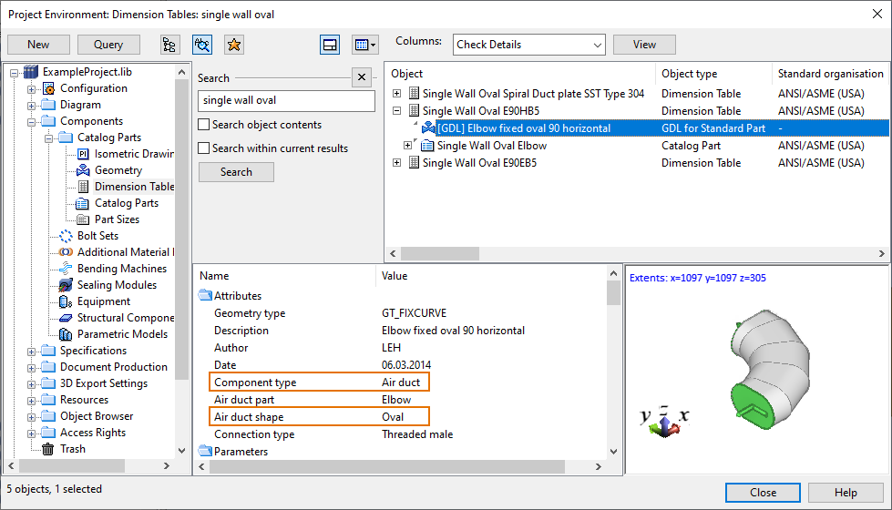This screenshot has height=510, width=892.
Task: Click the search text input field
Action: point(286,101)
